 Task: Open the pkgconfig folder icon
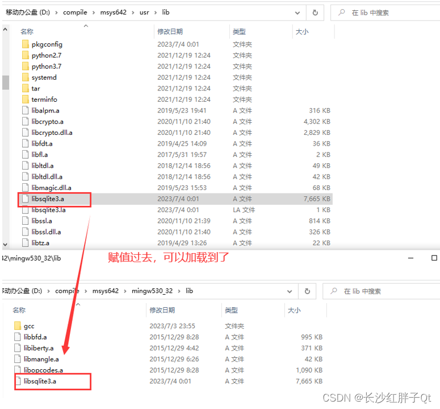25,44
